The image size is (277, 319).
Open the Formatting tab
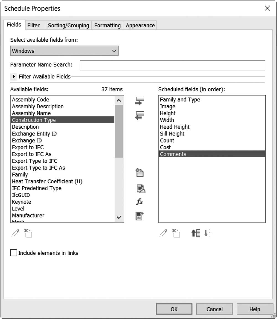coord(107,25)
